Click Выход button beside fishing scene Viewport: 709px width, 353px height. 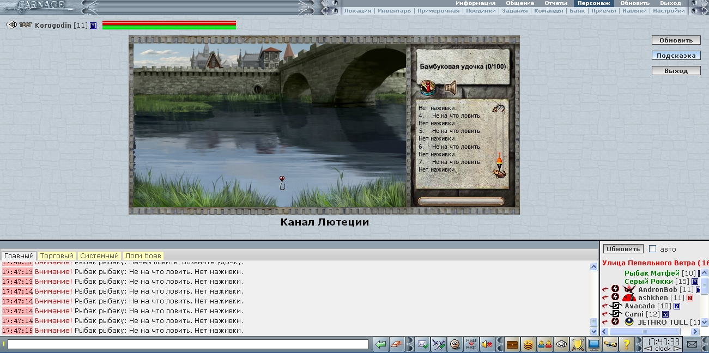click(x=676, y=71)
